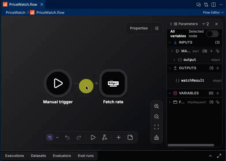Screen dimensions: 226x161
Task: Click locate-node icon in start row
Action: click(x=217, y=51)
